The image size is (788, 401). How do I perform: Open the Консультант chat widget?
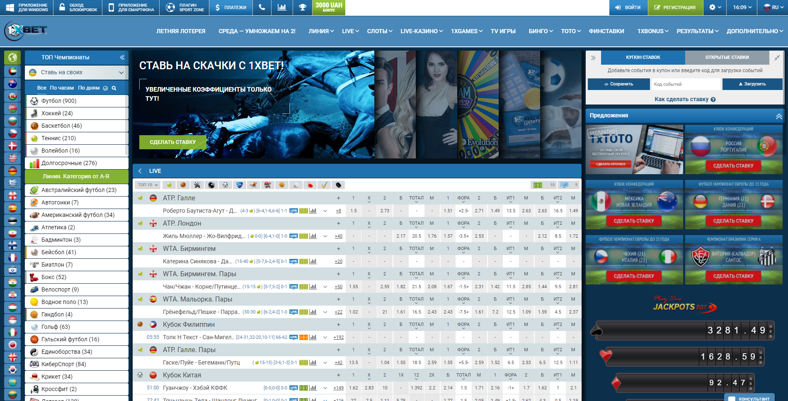point(749,398)
